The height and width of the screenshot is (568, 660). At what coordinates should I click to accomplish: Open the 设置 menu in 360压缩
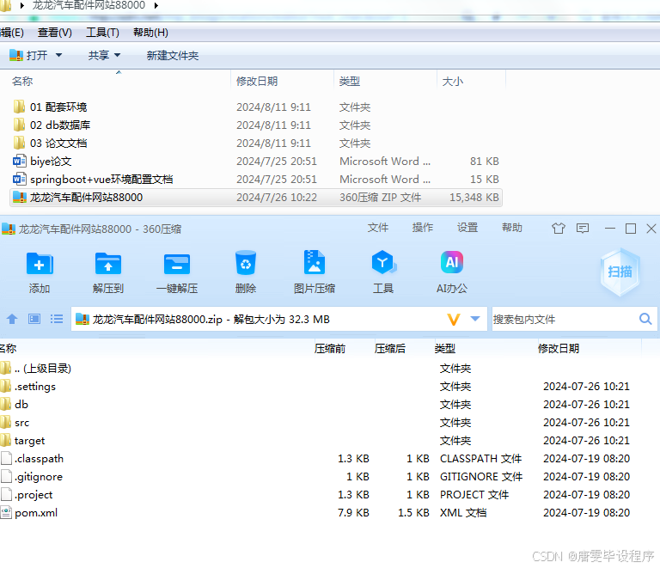click(467, 228)
